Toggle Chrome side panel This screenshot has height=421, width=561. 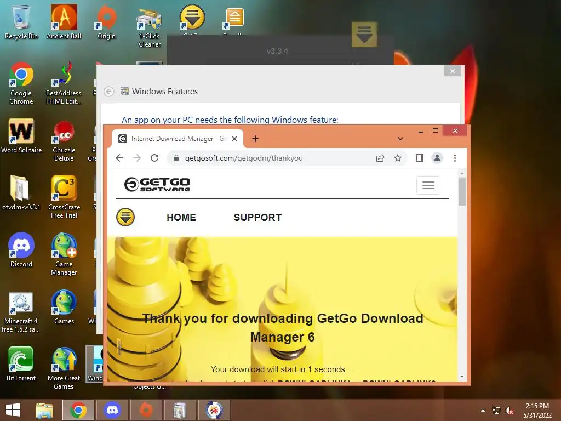(419, 158)
